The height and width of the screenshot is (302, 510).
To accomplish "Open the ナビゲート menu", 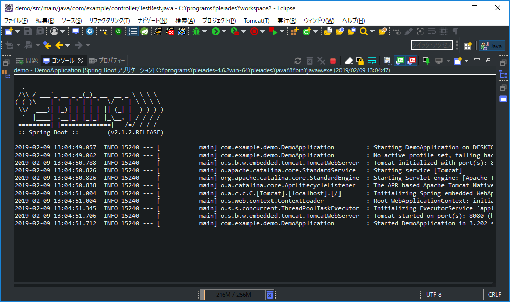I will coord(153,20).
